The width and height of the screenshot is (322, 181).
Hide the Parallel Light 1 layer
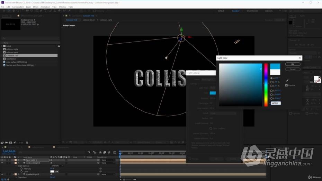[x=2, y=174]
